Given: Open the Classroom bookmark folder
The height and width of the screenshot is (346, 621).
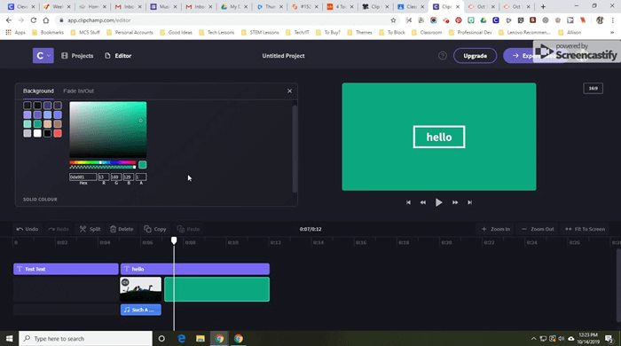Looking at the screenshot, I should click(427, 33).
